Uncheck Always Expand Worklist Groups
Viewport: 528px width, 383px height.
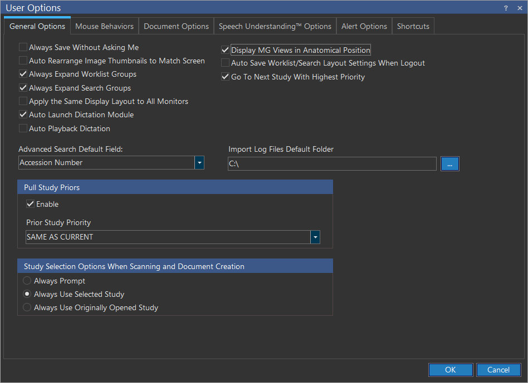(23, 74)
